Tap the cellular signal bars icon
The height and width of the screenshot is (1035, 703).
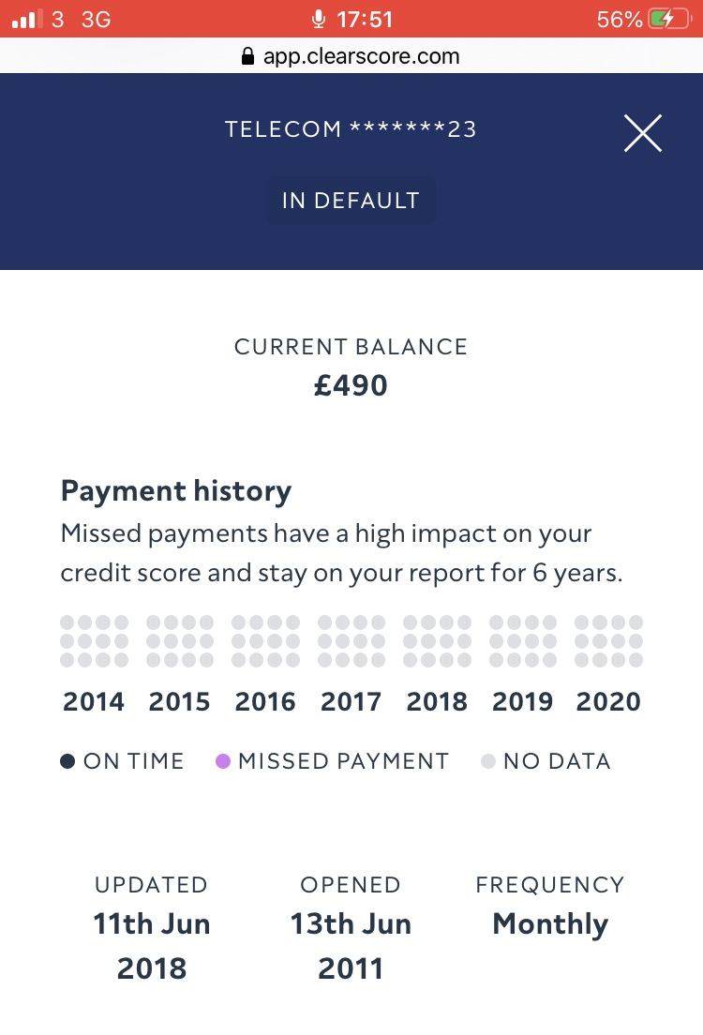point(28,19)
